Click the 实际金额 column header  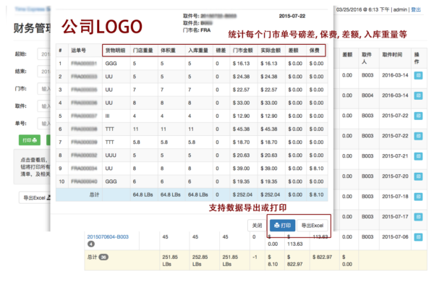pos(271,51)
